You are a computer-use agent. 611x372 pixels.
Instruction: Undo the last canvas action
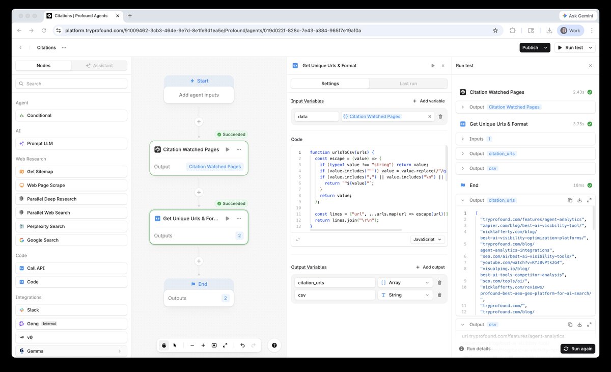[x=242, y=346]
